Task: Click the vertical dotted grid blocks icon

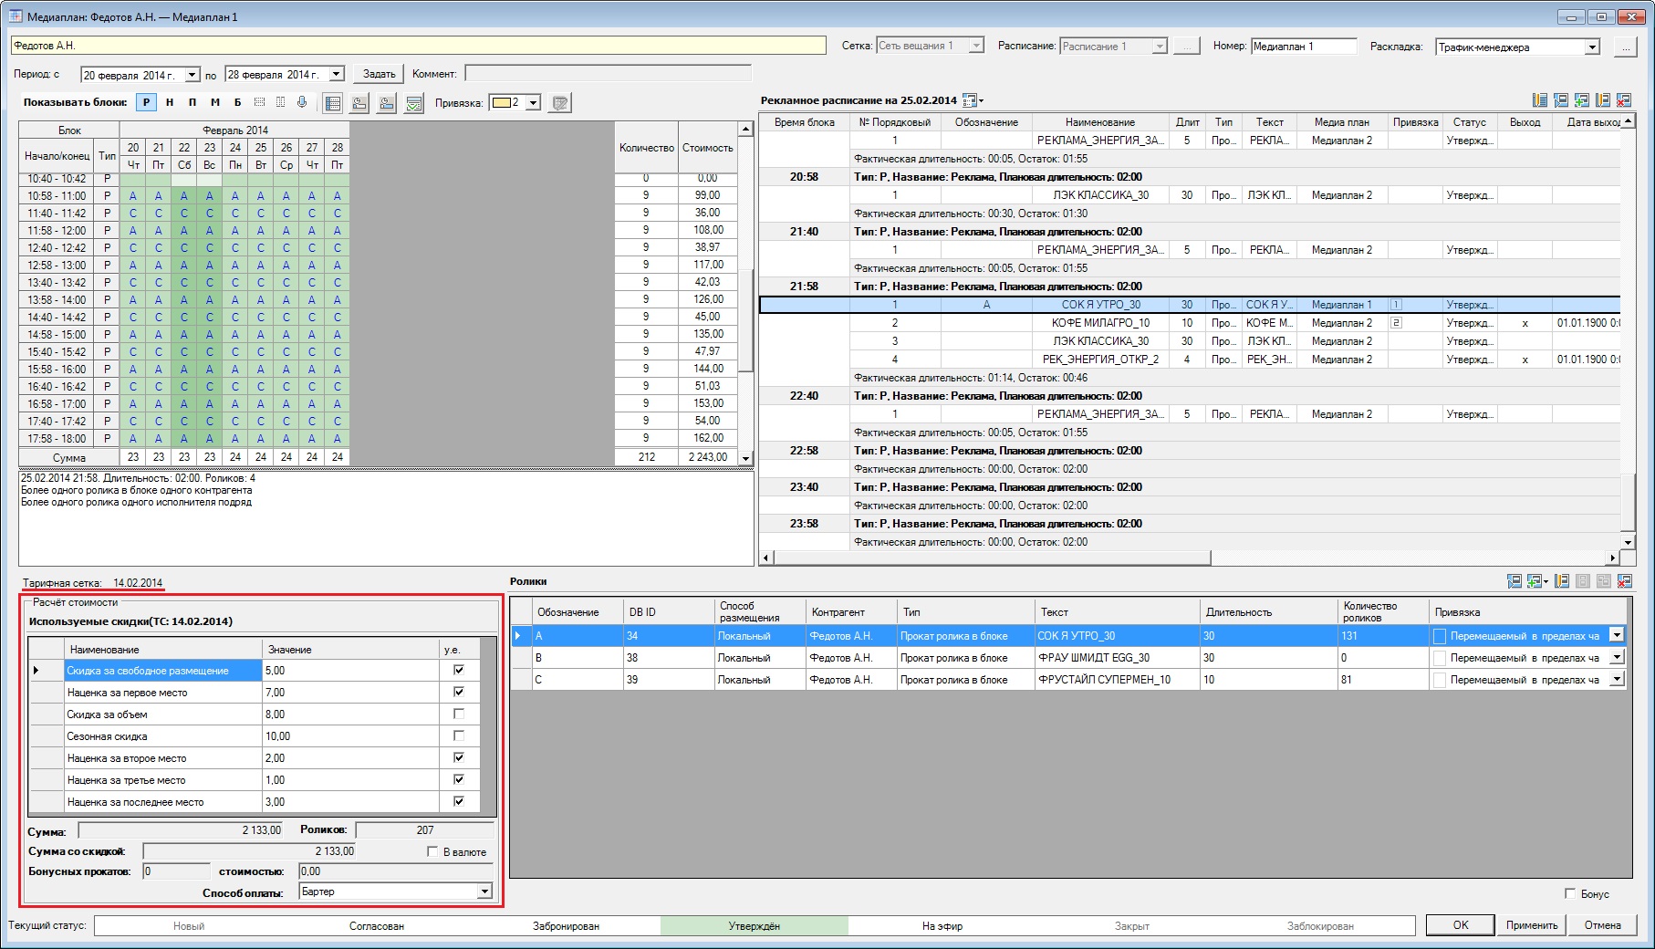Action: tap(280, 102)
